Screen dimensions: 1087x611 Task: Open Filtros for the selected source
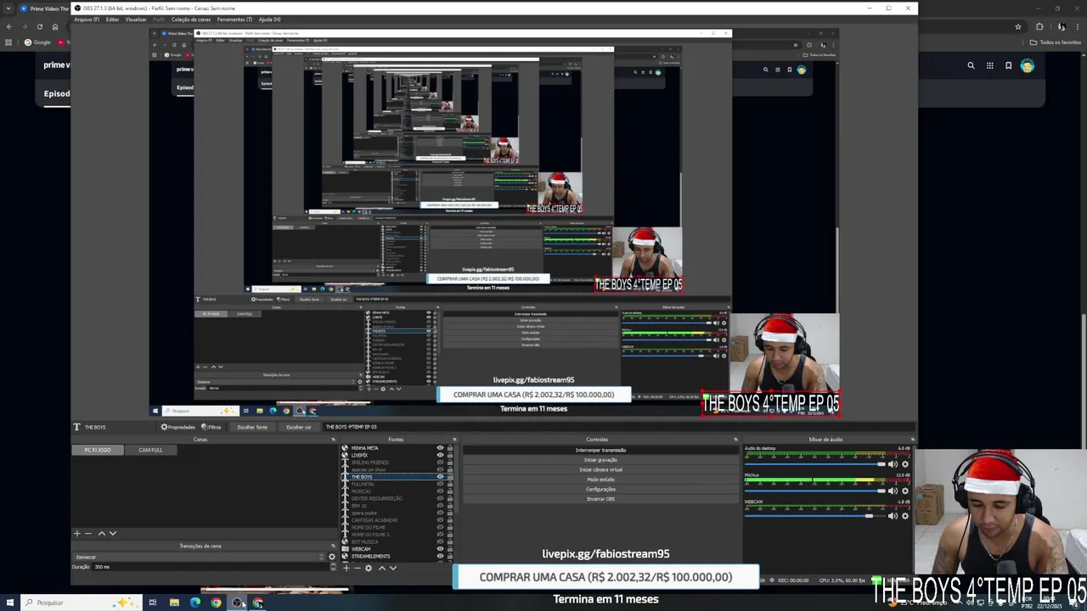click(211, 427)
